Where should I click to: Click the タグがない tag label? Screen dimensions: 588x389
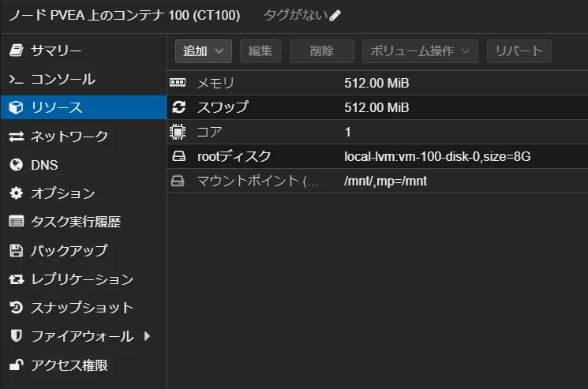(x=295, y=15)
